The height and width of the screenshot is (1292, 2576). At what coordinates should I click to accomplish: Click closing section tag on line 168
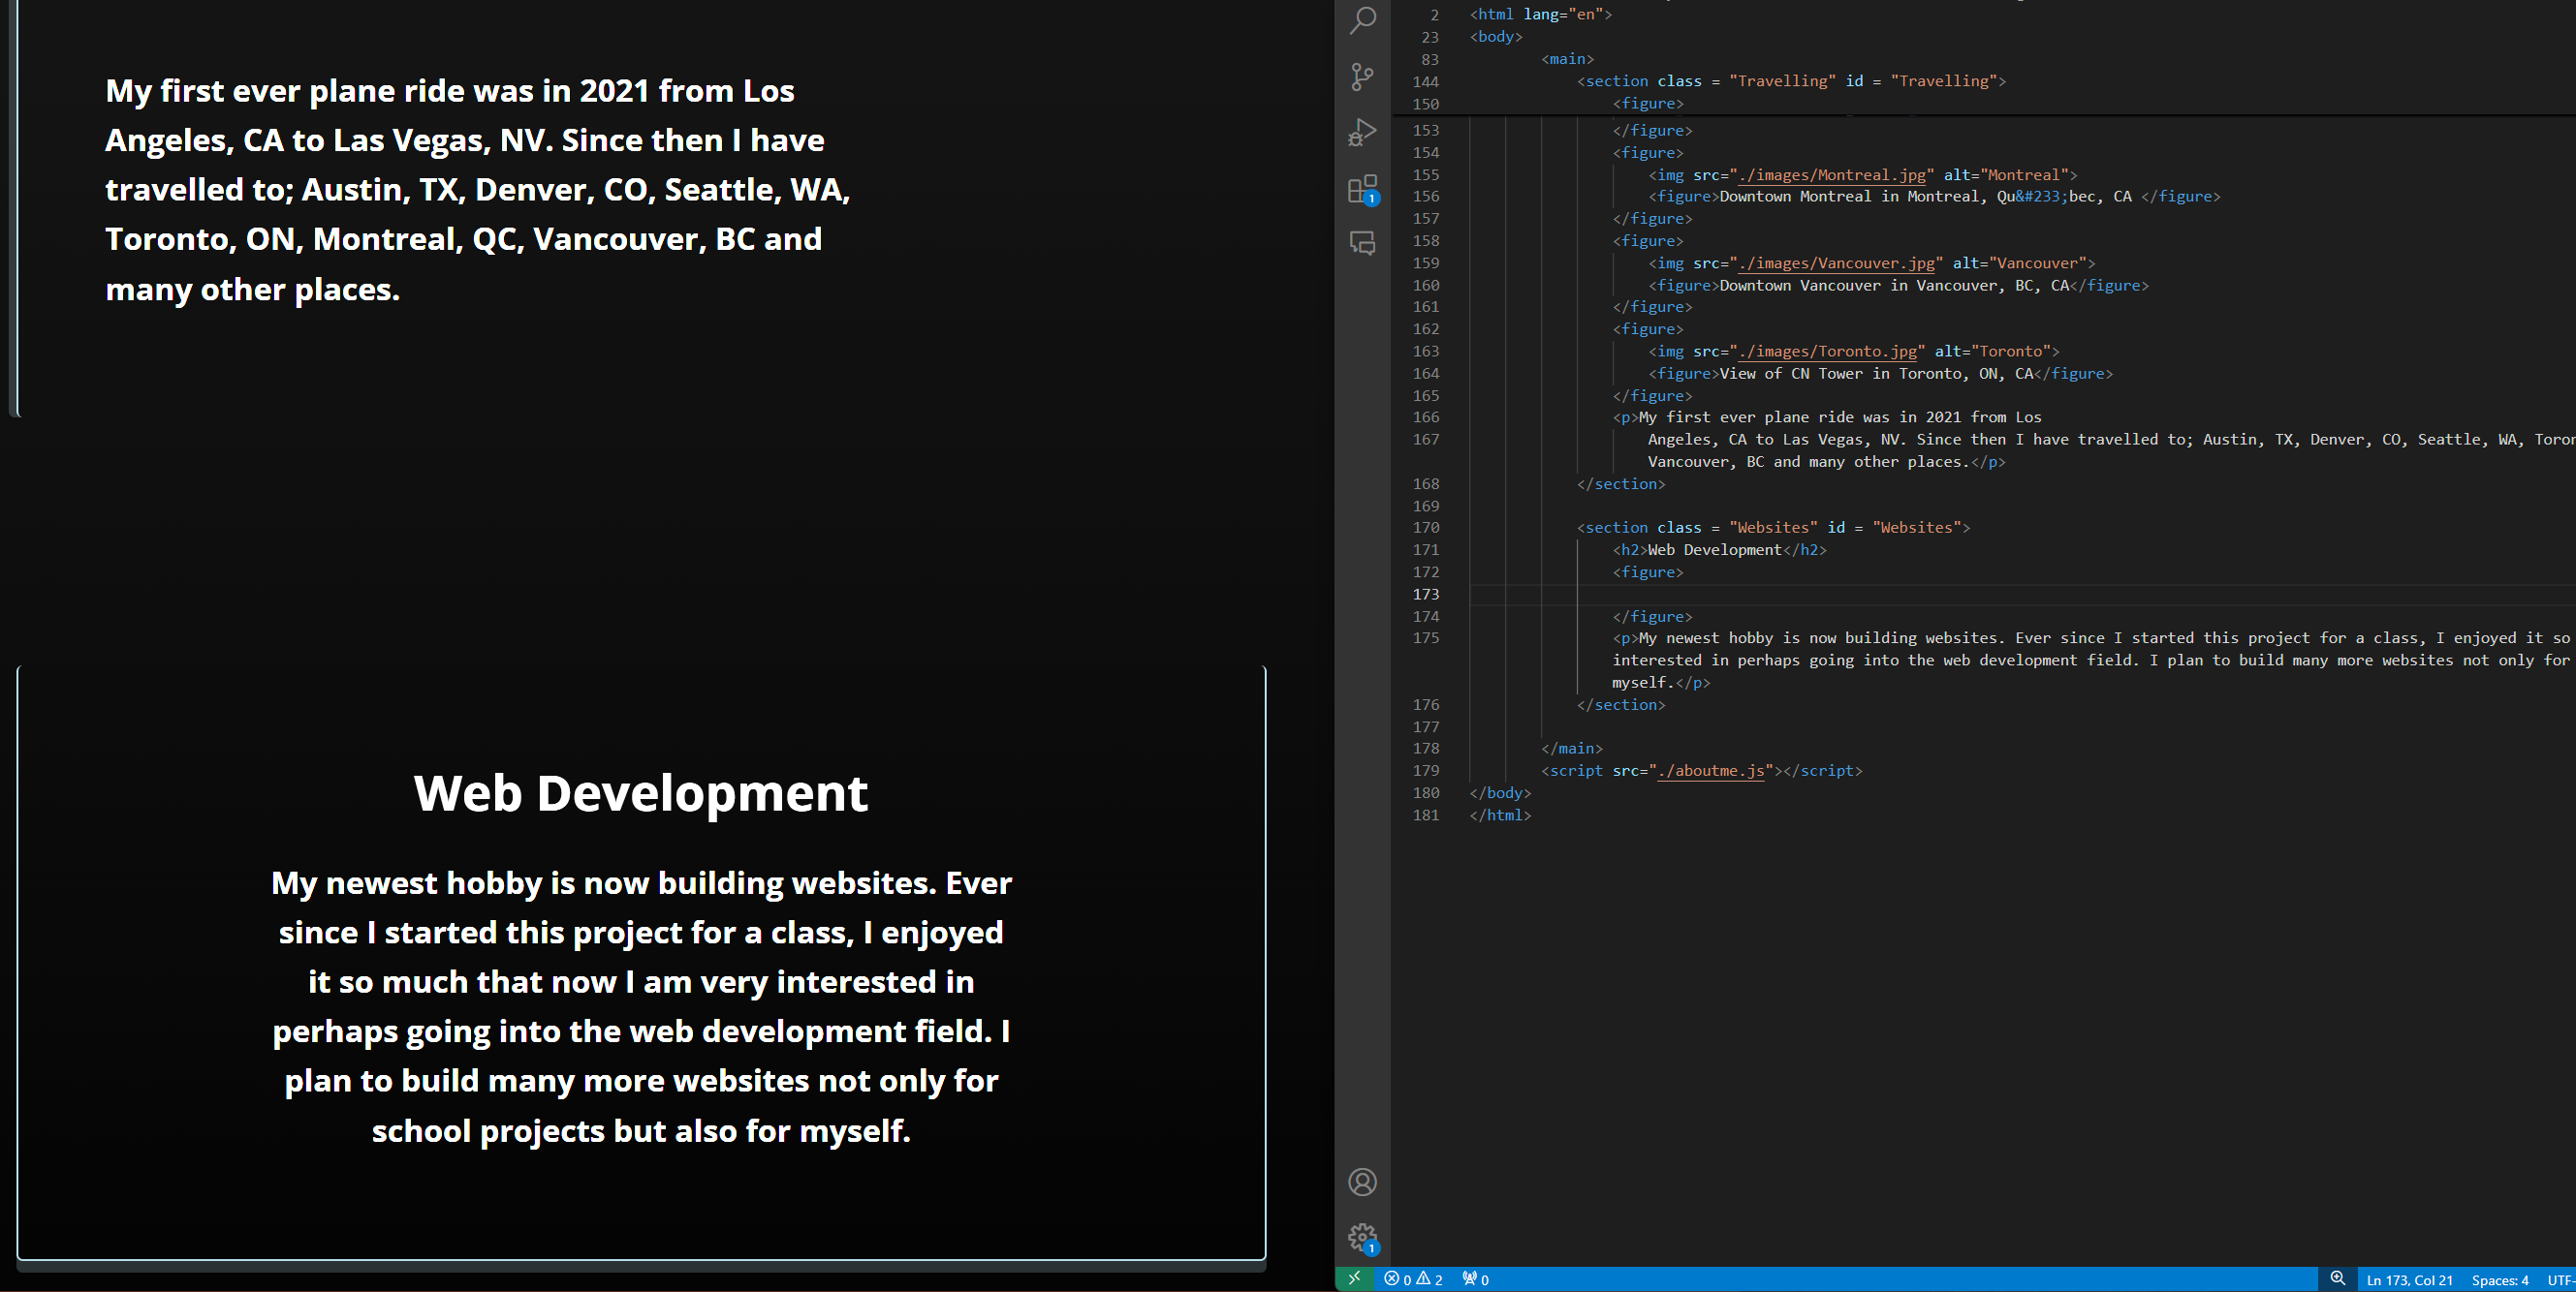click(x=1621, y=484)
